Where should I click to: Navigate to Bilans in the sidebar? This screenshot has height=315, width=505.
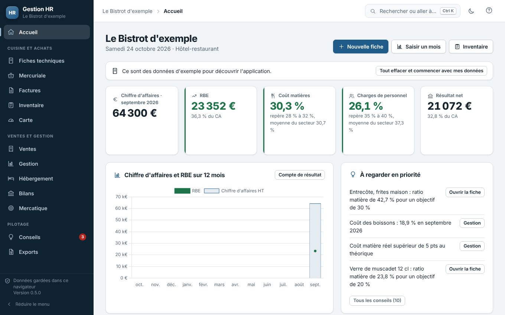47,193
